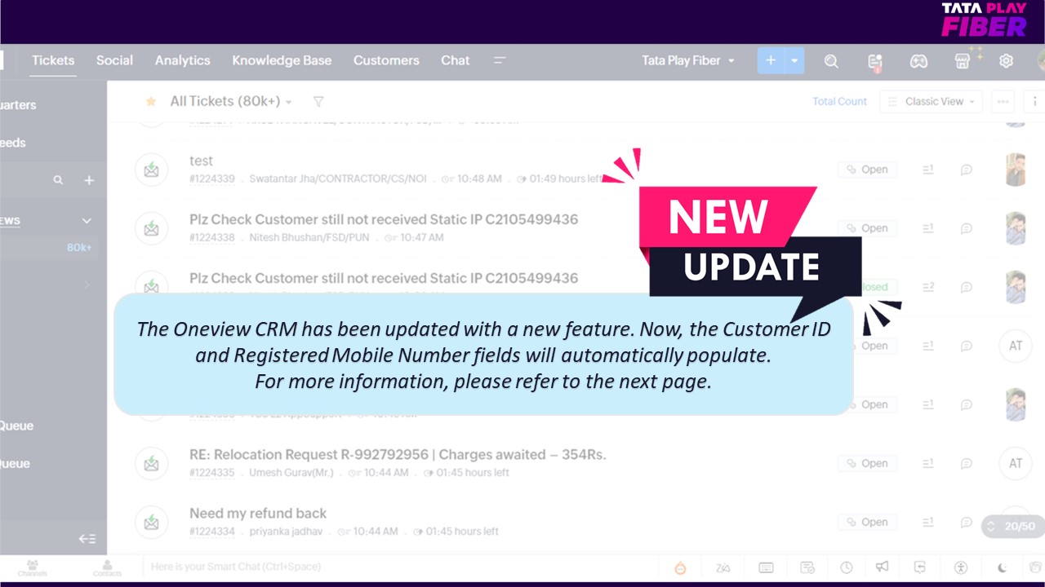The image size is (1045, 587).
Task: Open the Social tab
Action: pos(114,60)
